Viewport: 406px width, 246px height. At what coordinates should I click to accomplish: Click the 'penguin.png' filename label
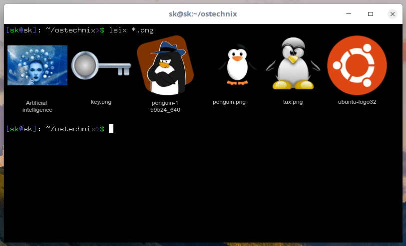229,102
